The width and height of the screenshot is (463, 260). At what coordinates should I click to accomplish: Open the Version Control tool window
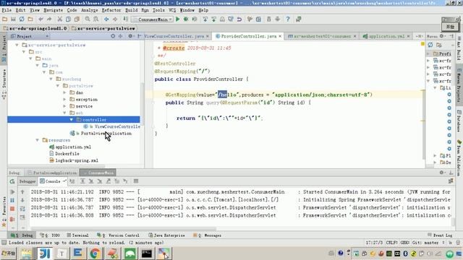[x=118, y=235]
